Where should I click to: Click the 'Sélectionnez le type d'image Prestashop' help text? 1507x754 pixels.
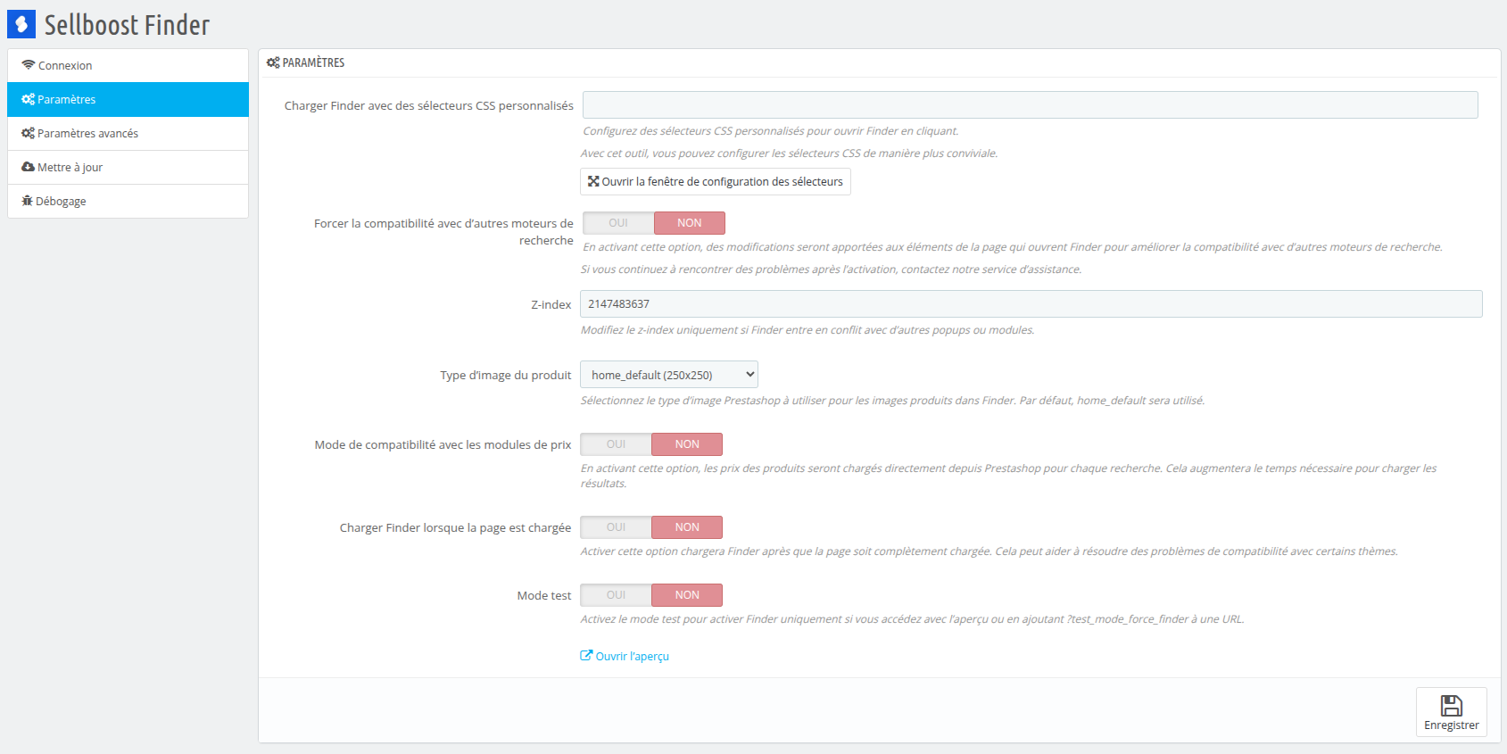click(892, 401)
